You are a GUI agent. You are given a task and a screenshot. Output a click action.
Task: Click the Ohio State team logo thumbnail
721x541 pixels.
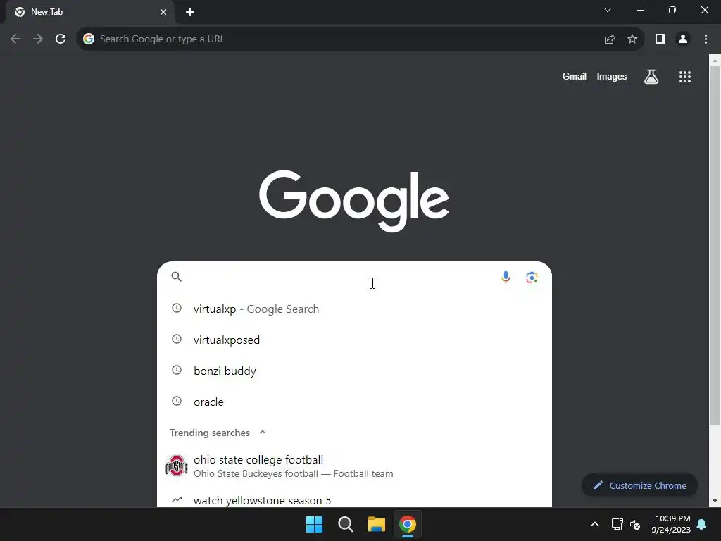(x=177, y=466)
